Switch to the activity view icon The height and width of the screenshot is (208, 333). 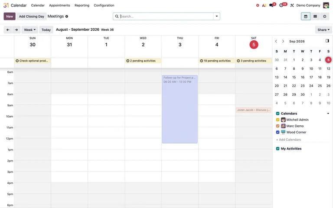pyautogui.click(x=325, y=16)
